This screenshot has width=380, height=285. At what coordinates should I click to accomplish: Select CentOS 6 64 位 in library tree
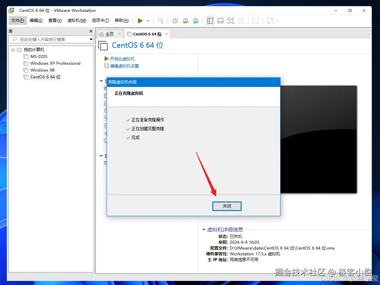click(x=45, y=77)
